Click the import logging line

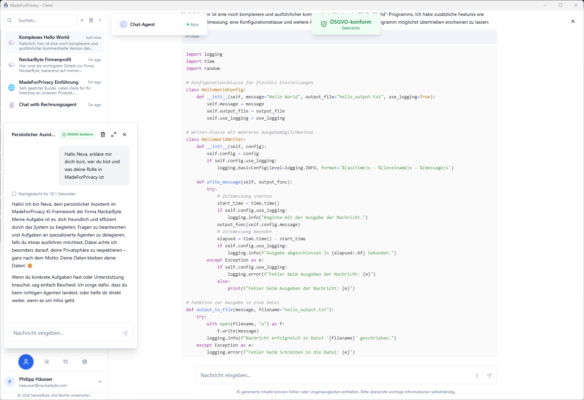click(204, 54)
